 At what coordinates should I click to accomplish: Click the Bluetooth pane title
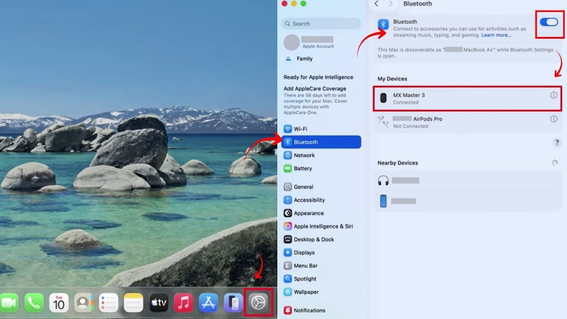point(418,4)
